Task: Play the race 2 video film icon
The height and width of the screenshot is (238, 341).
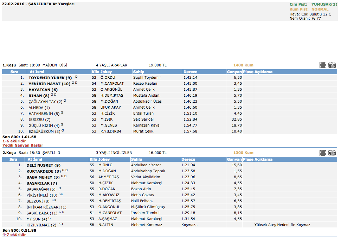Action: [x=323, y=153]
